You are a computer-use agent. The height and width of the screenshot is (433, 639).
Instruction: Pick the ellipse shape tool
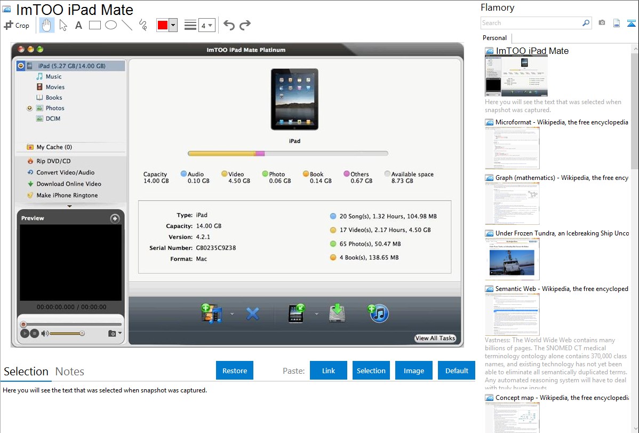(x=111, y=25)
